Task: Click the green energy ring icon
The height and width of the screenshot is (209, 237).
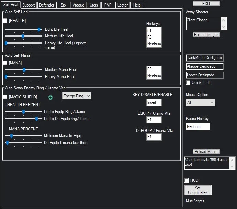Action: coord(50,97)
